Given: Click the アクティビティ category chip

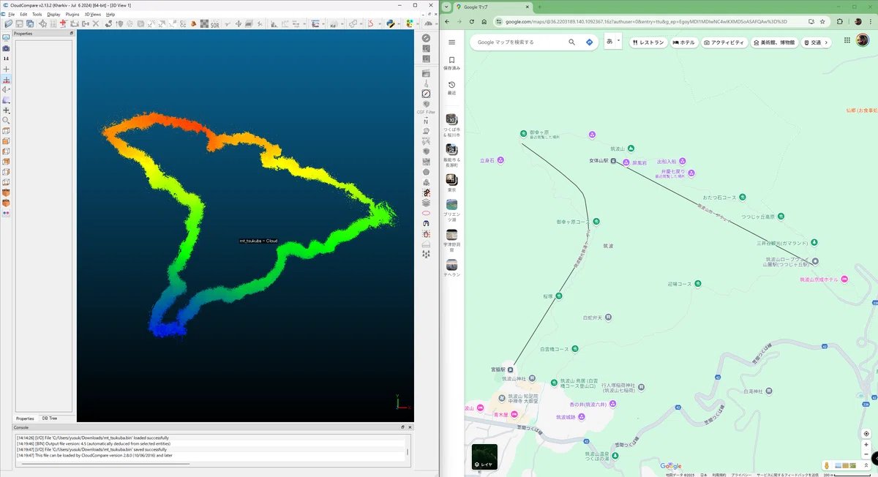Looking at the screenshot, I should point(724,42).
